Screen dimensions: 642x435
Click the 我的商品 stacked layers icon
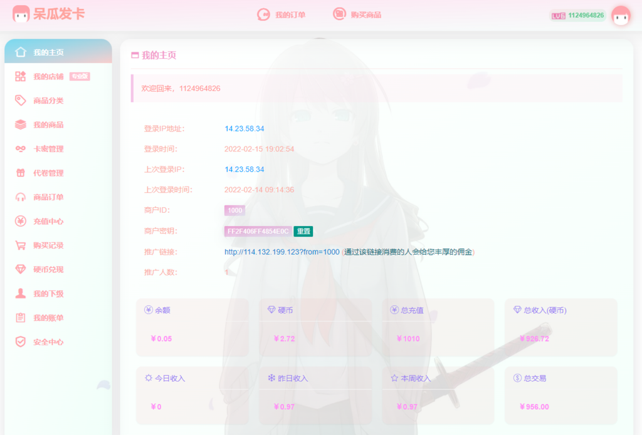tap(21, 125)
